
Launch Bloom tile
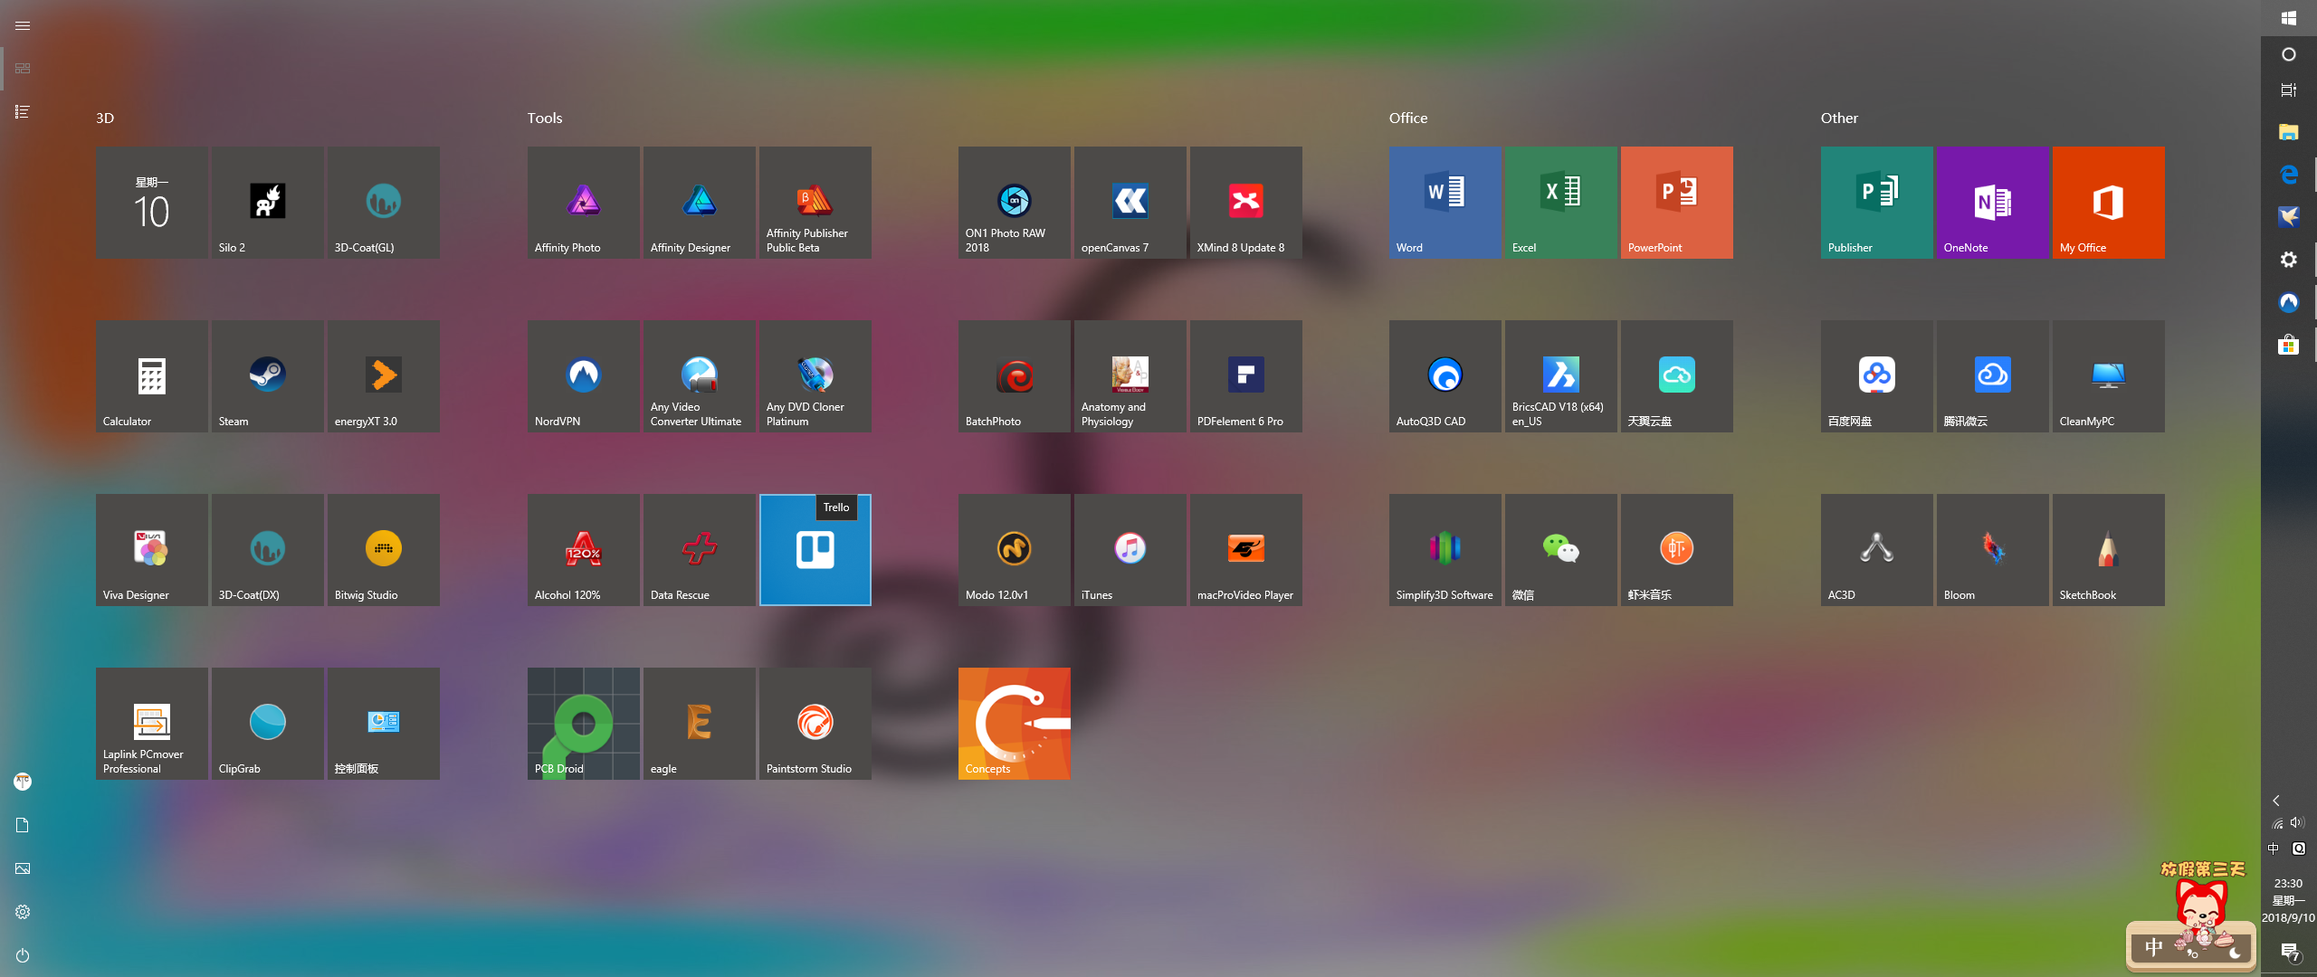click(1992, 550)
